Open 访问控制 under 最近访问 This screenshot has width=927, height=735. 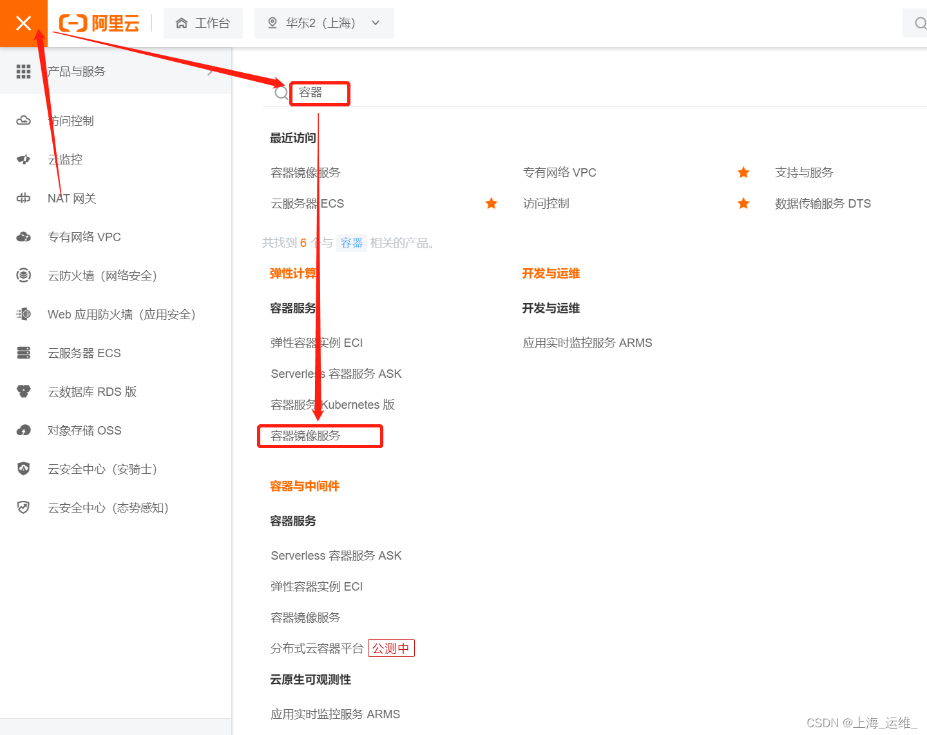[546, 203]
